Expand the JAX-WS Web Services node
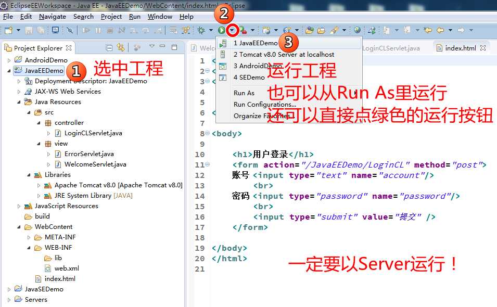 (x=19, y=92)
